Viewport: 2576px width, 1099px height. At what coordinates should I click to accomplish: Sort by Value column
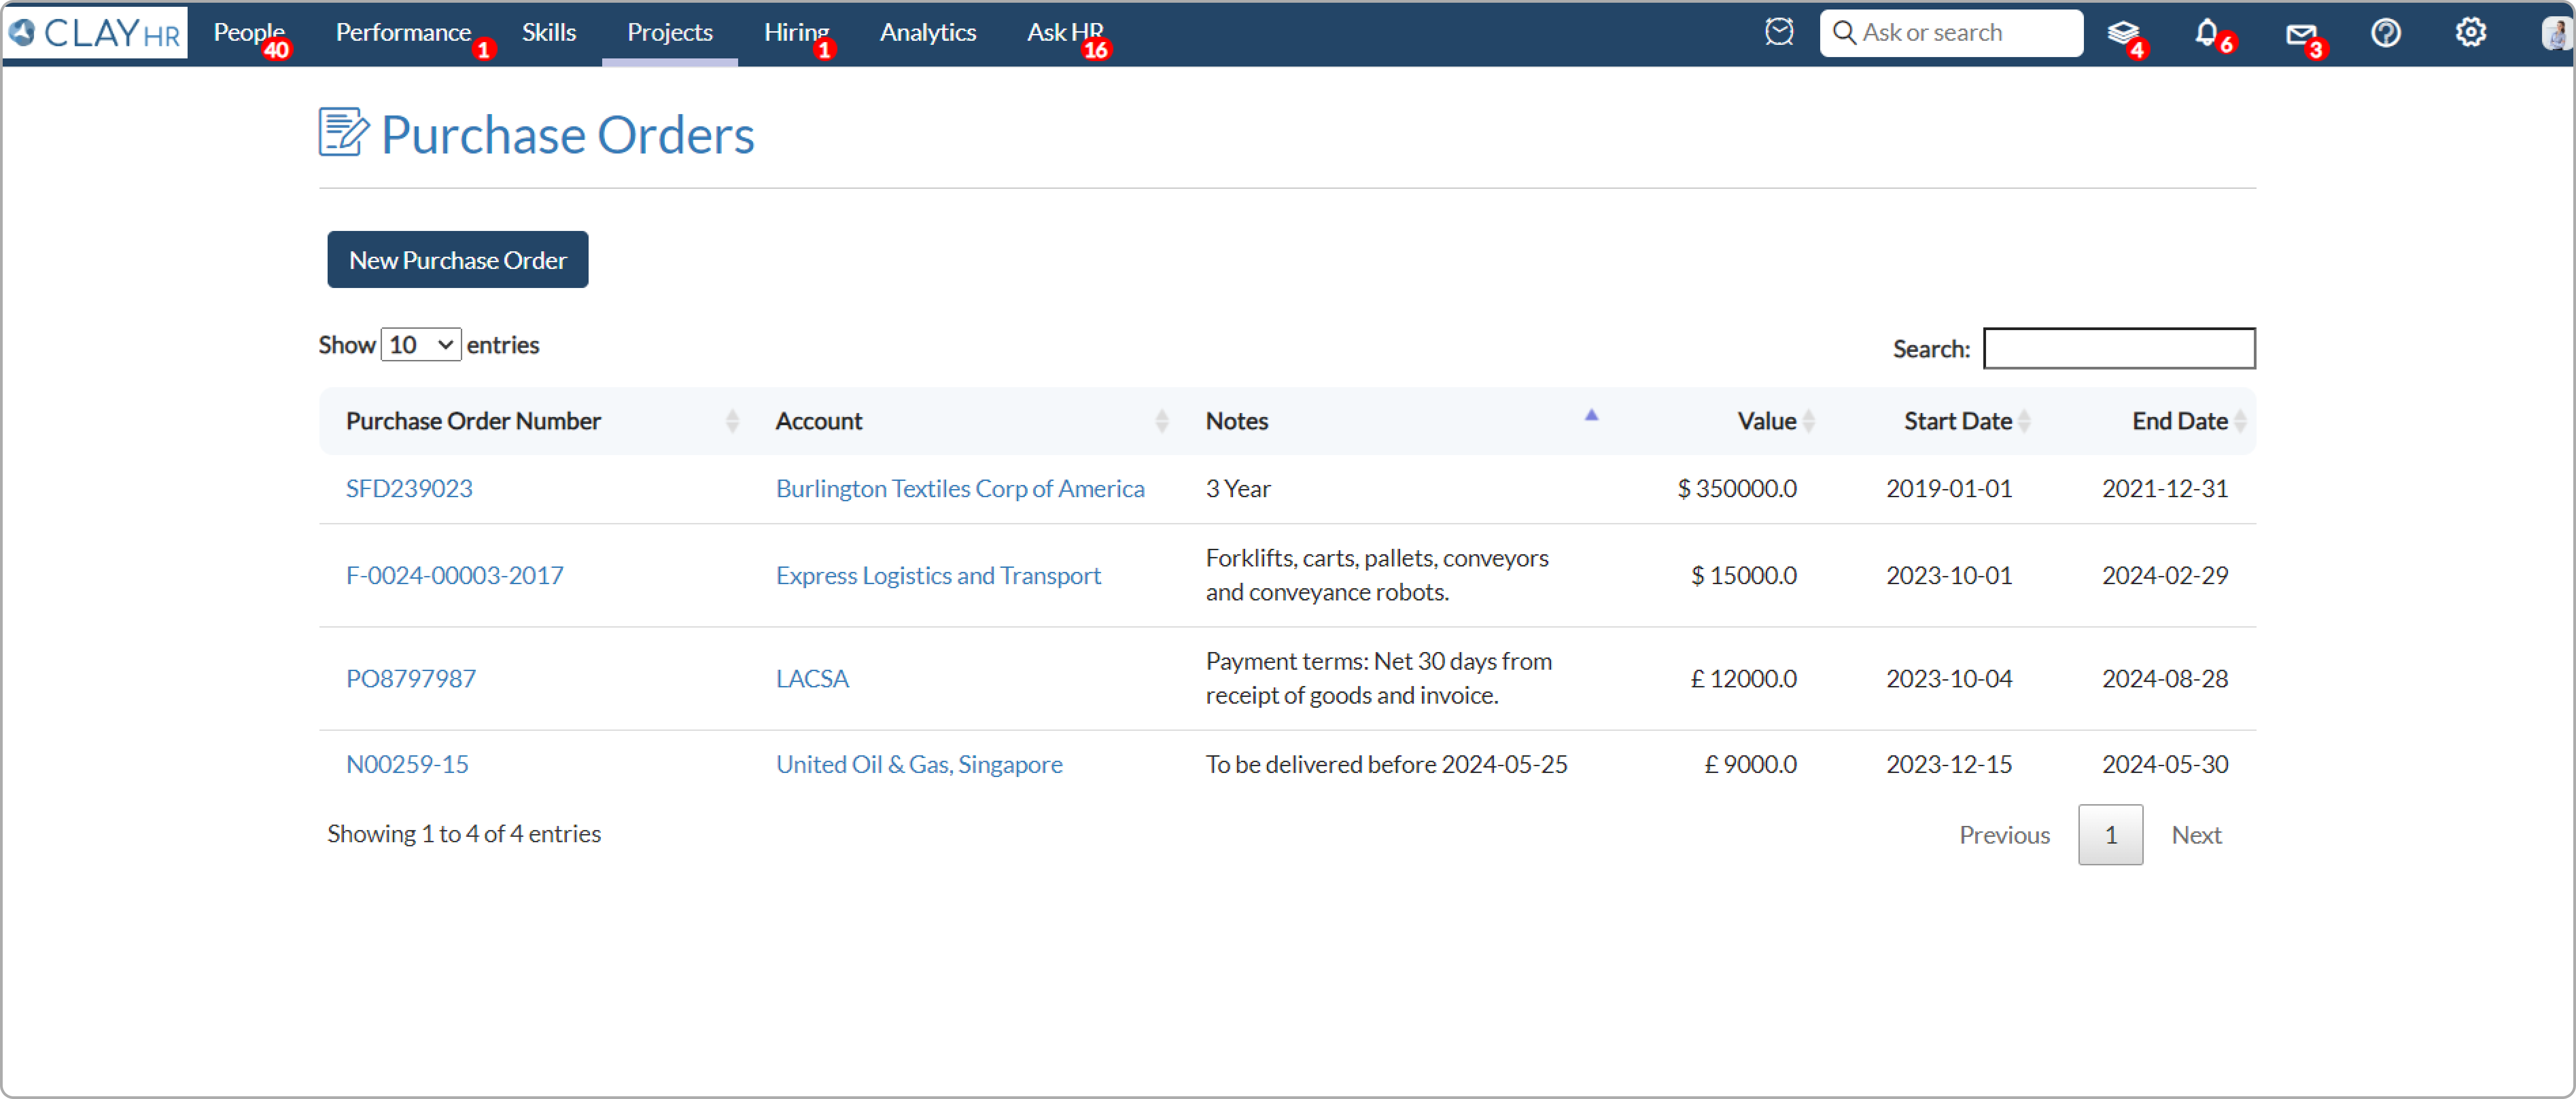1715,421
